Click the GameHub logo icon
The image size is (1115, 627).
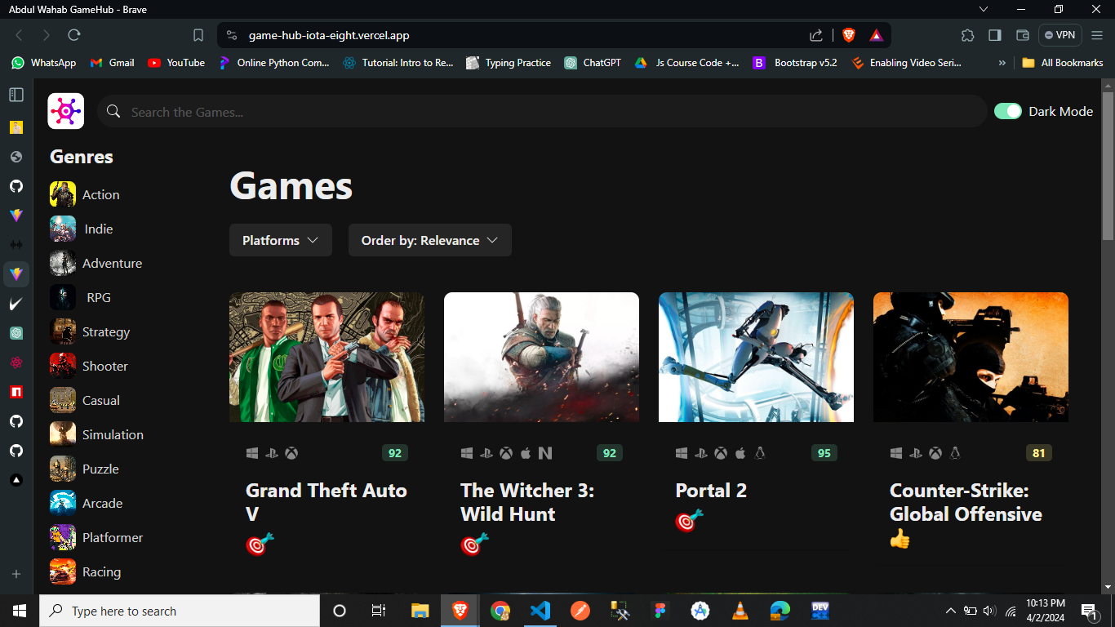[x=66, y=111]
